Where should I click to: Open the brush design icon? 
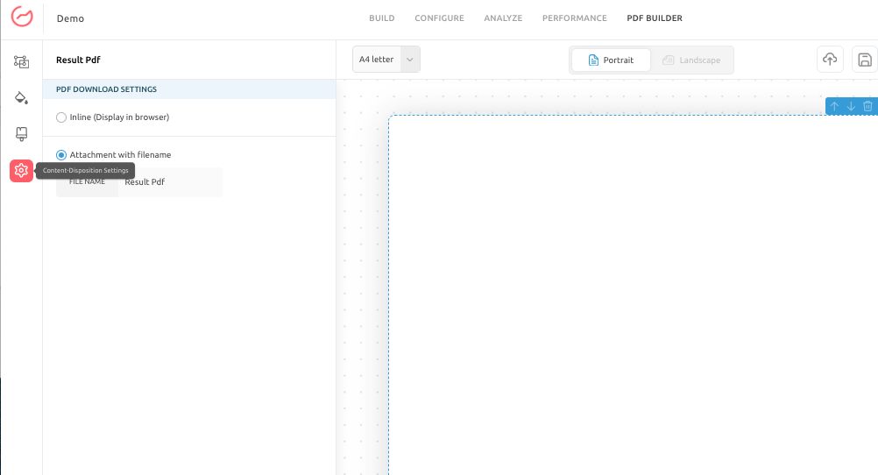point(21,134)
